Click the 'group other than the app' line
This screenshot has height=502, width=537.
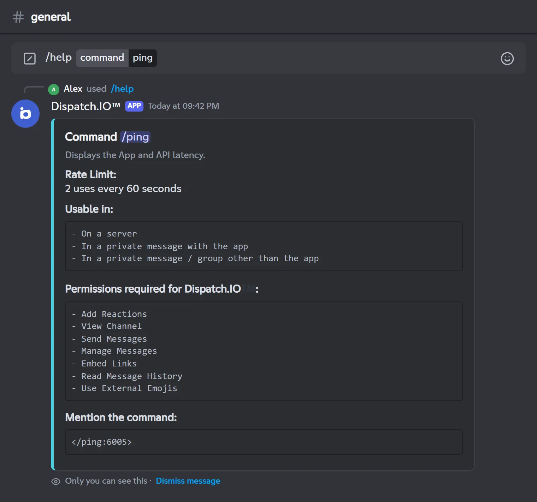[x=195, y=258]
